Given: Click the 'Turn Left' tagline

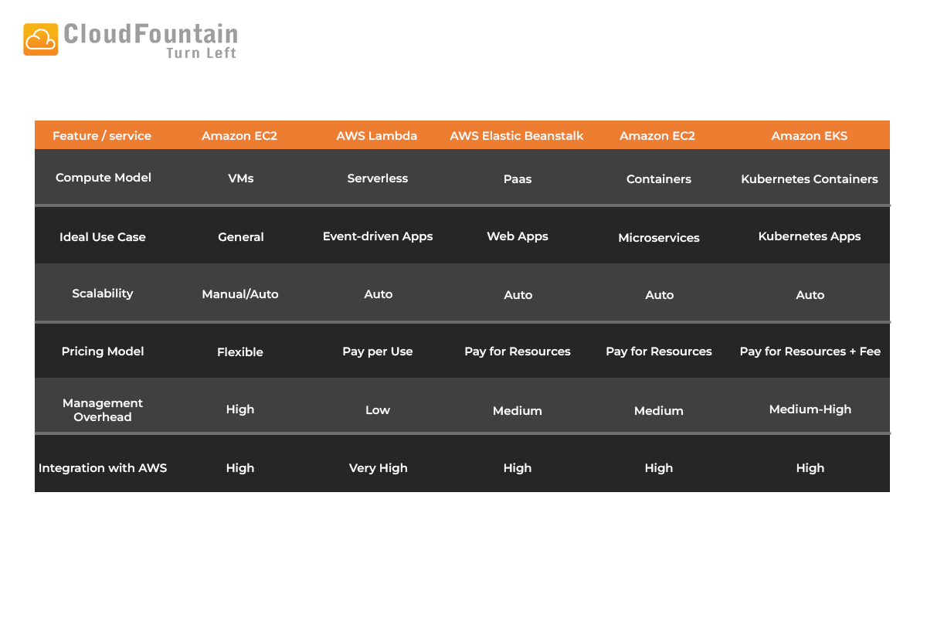Looking at the screenshot, I should [x=202, y=53].
